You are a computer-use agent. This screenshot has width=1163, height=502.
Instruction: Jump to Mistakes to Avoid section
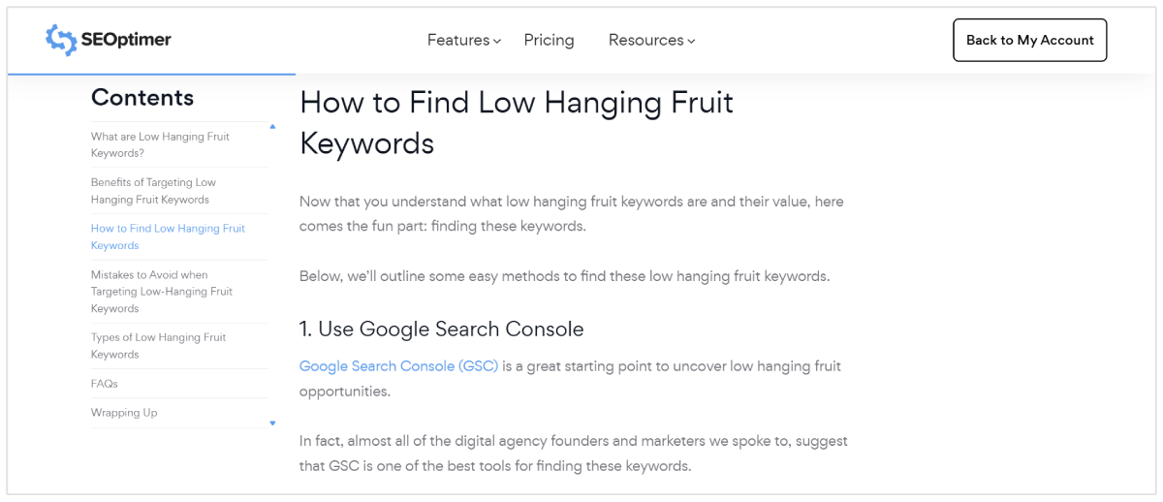click(x=161, y=292)
